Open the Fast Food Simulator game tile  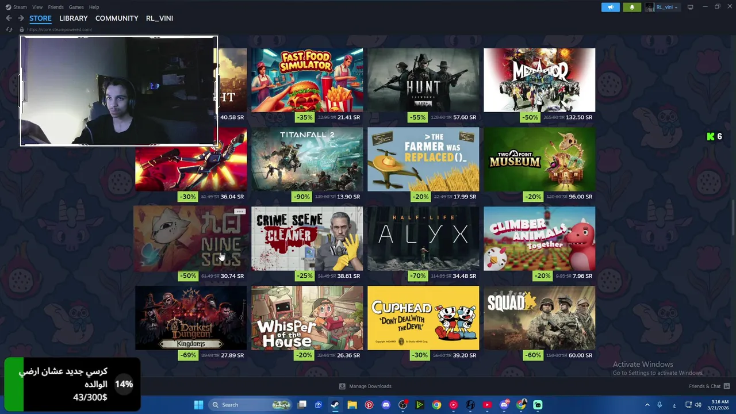tap(307, 80)
